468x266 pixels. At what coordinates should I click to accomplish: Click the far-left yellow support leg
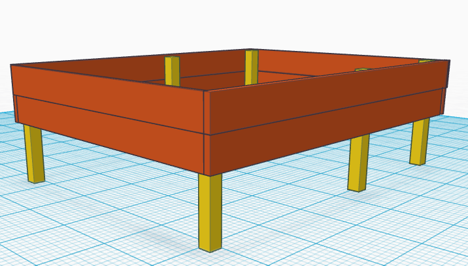coord(33,154)
